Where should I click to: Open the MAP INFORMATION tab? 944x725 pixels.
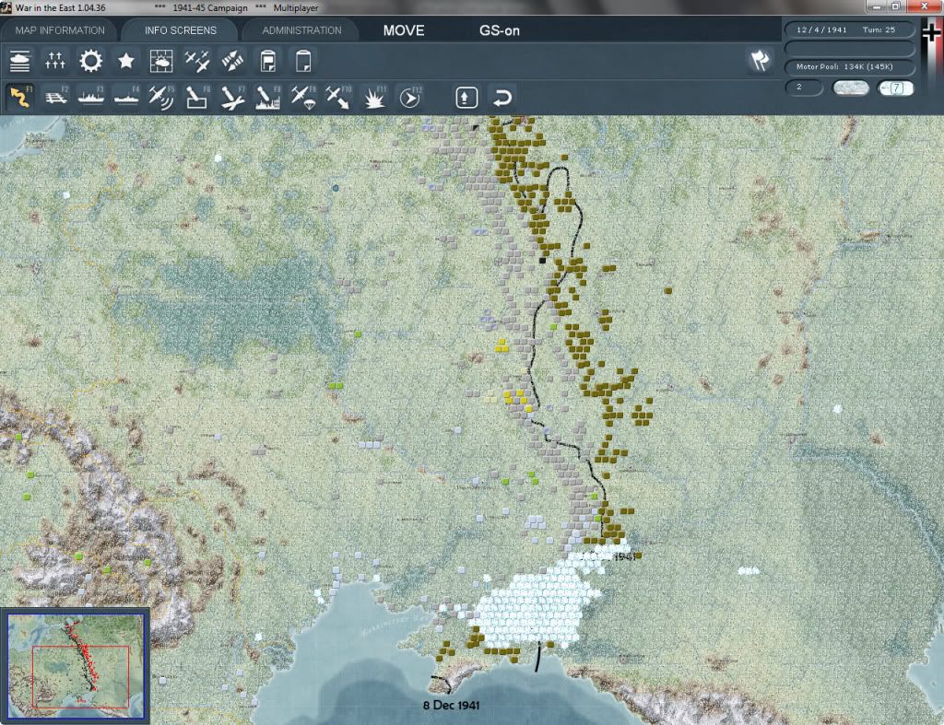pyautogui.click(x=60, y=30)
